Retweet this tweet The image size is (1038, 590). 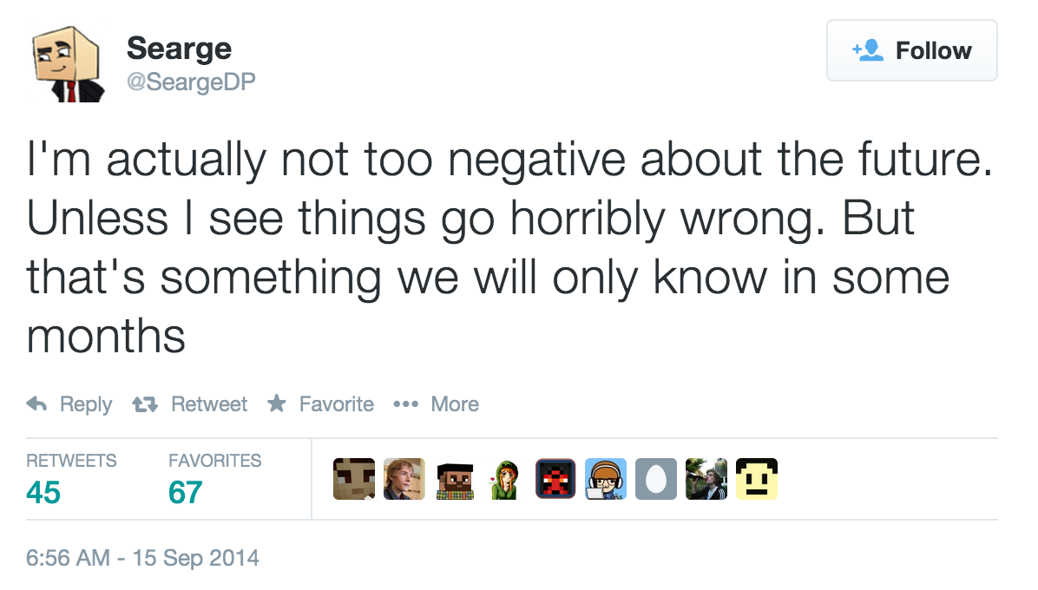coord(189,404)
